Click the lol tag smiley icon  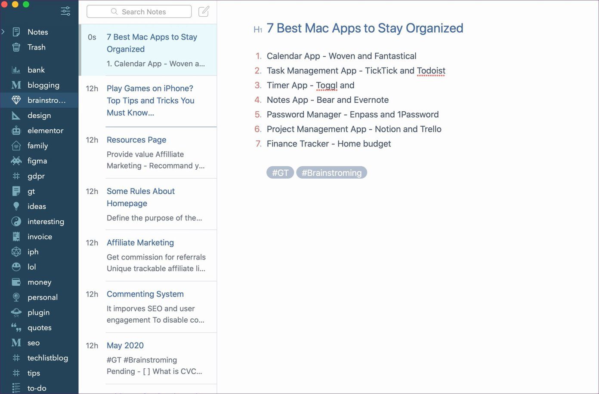(x=16, y=267)
